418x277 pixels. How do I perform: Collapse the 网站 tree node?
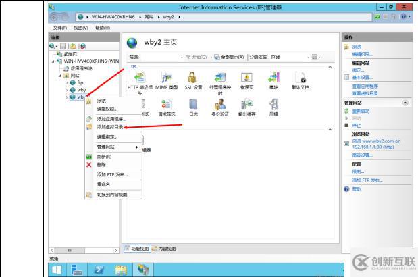tap(59, 76)
